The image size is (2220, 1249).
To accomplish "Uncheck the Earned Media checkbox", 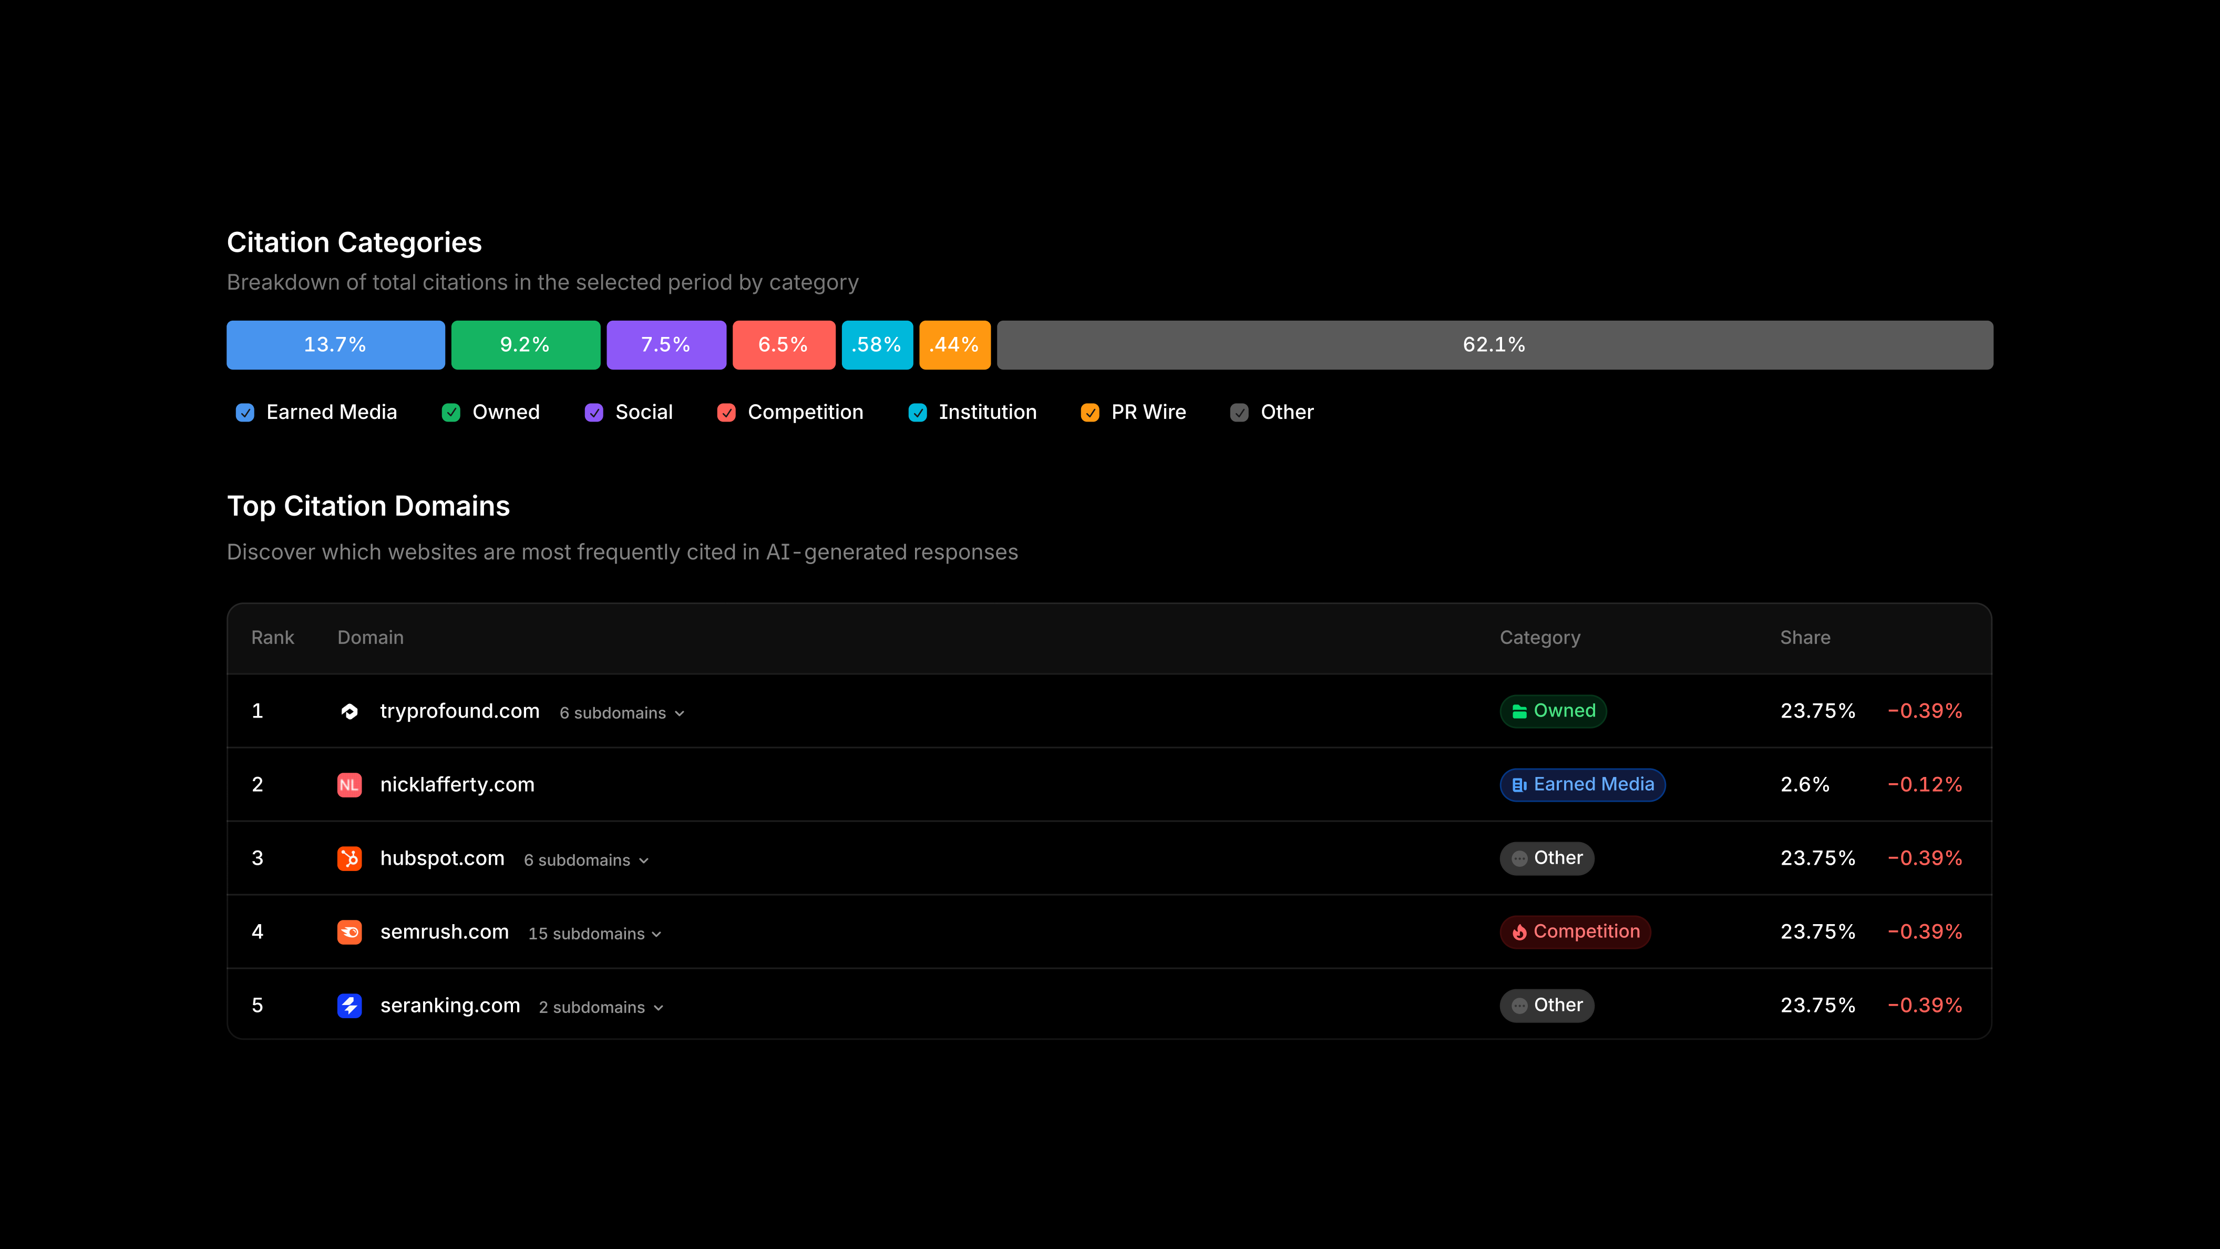I will click(245, 413).
